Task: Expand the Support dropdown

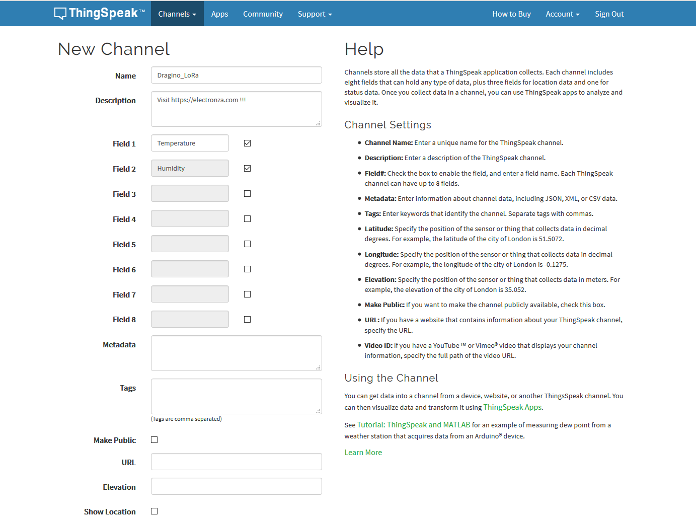Action: (x=315, y=14)
